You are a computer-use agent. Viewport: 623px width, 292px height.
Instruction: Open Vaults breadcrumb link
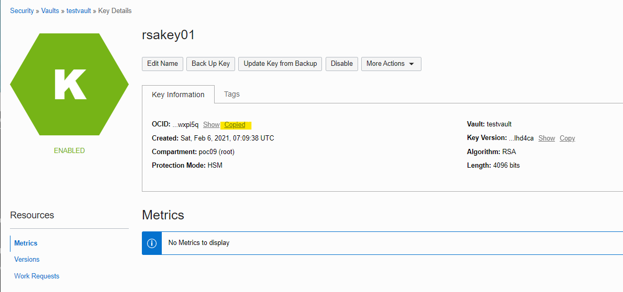pos(50,10)
